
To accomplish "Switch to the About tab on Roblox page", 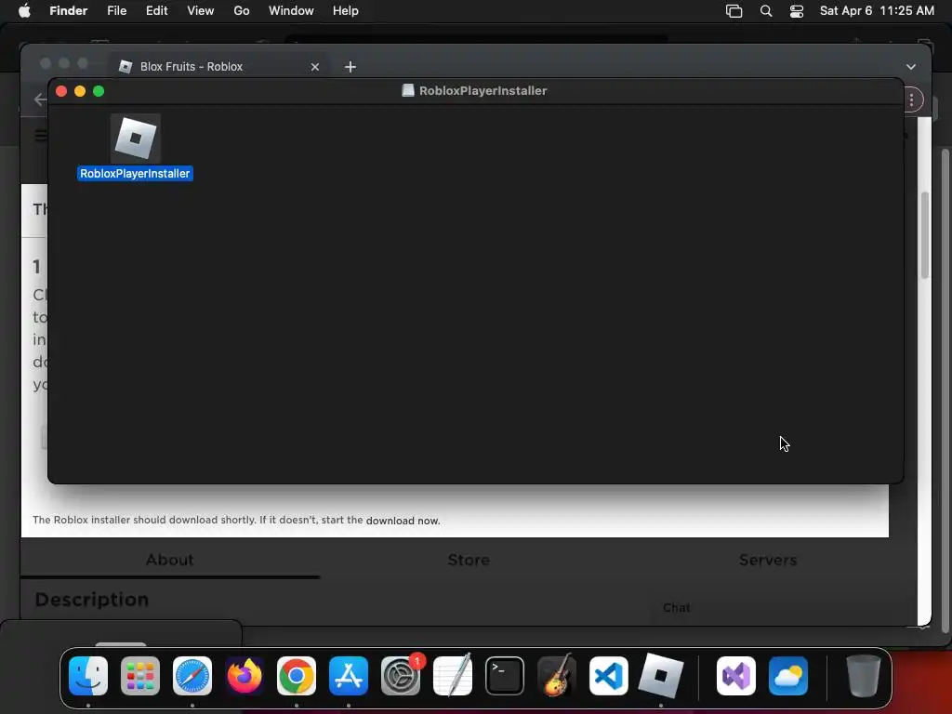I will pyautogui.click(x=170, y=560).
